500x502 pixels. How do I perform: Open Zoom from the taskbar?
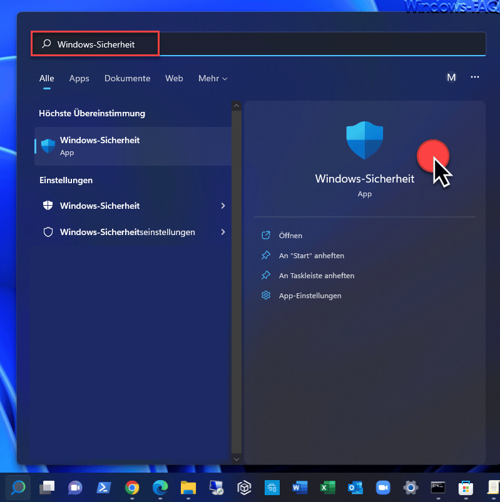(383, 488)
